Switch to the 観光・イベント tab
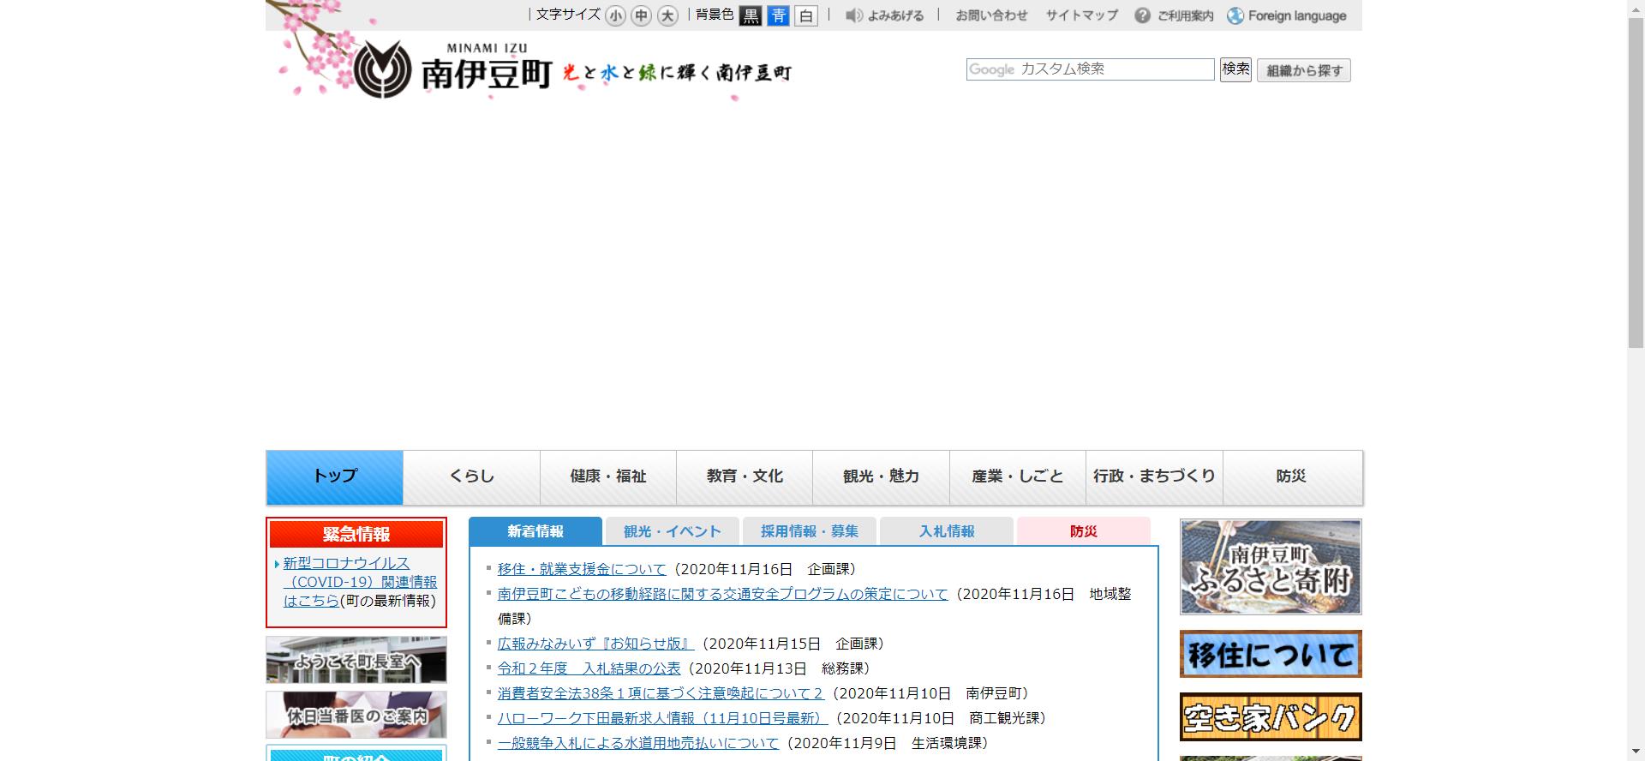Image resolution: width=1645 pixels, height=761 pixels. coord(672,531)
